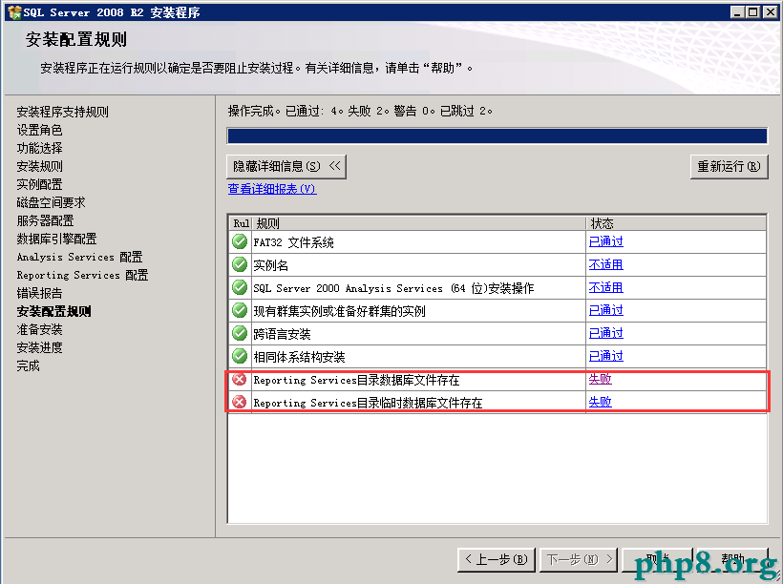Open 已通过 status link for FAT32 文件系统
Viewport: 783px width, 584px height.
pos(605,241)
